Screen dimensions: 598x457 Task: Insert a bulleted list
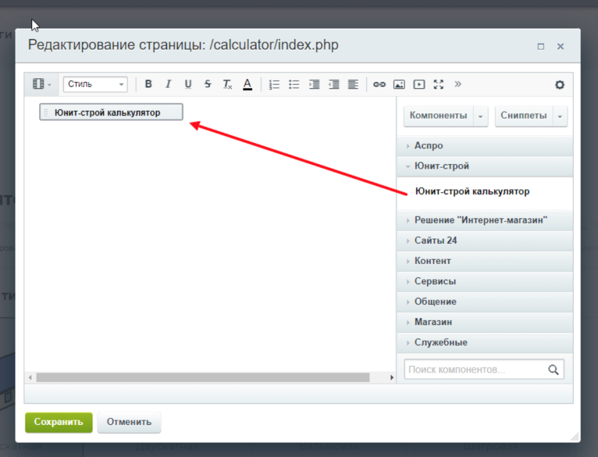coord(294,84)
